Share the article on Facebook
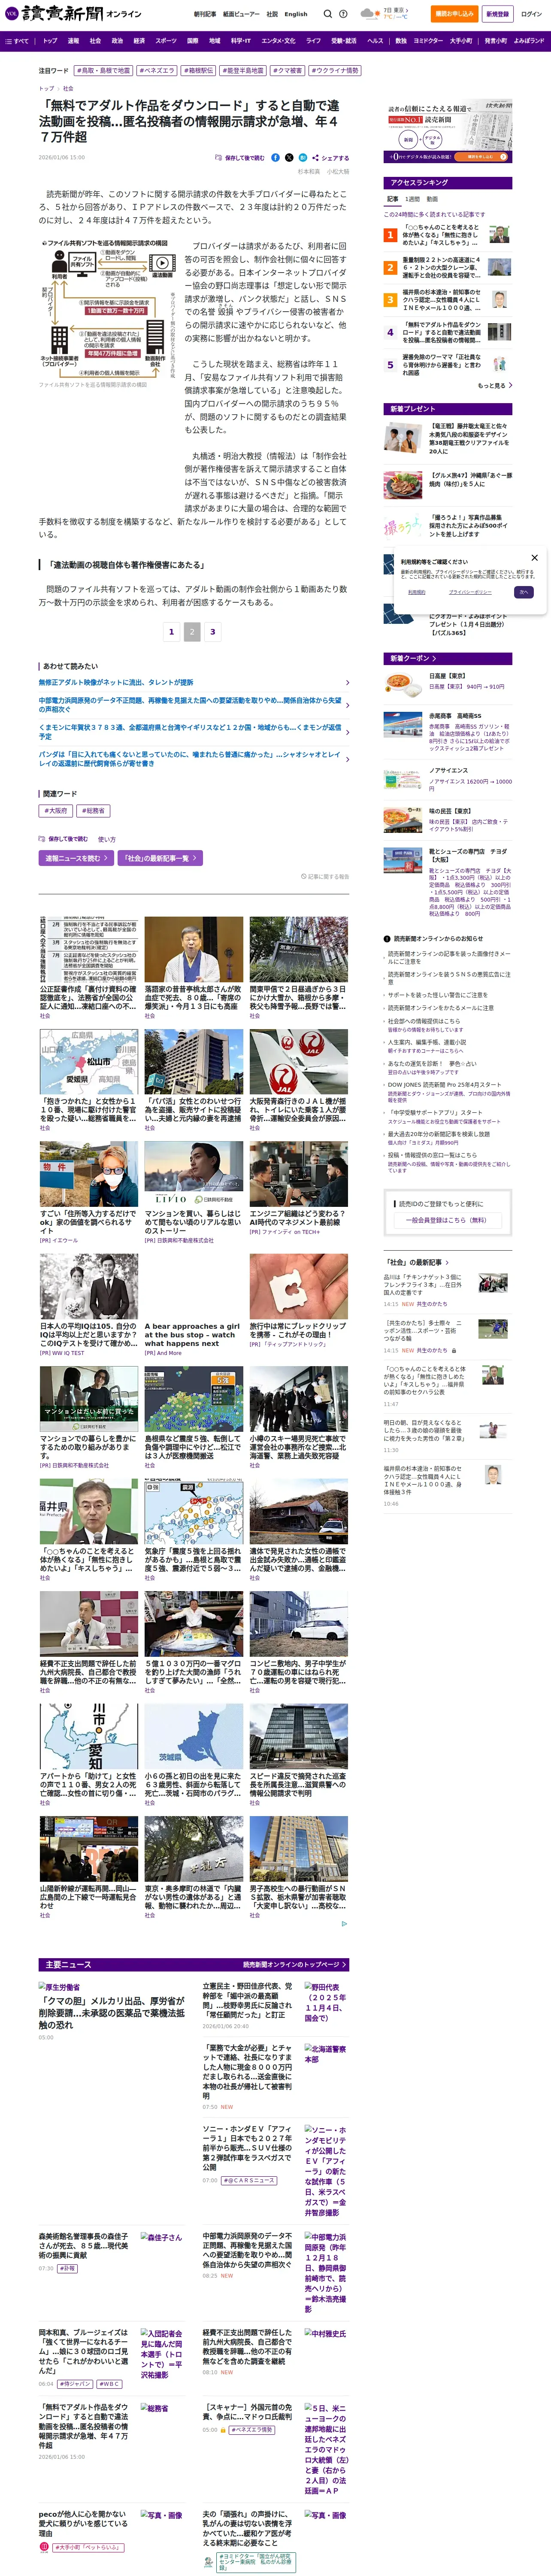This screenshot has width=551, height=2576. click(276, 157)
